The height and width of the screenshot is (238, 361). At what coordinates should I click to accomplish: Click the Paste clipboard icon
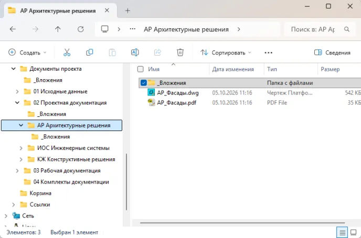[112, 52]
